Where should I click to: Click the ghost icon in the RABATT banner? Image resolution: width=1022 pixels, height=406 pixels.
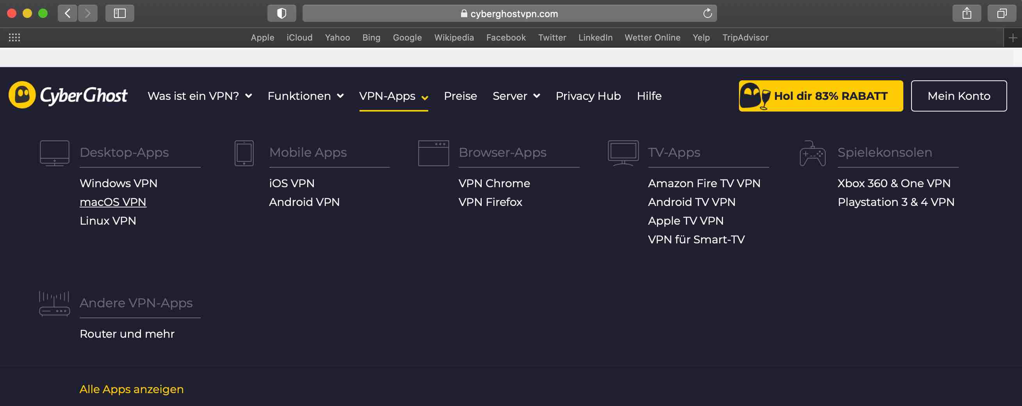pos(755,96)
